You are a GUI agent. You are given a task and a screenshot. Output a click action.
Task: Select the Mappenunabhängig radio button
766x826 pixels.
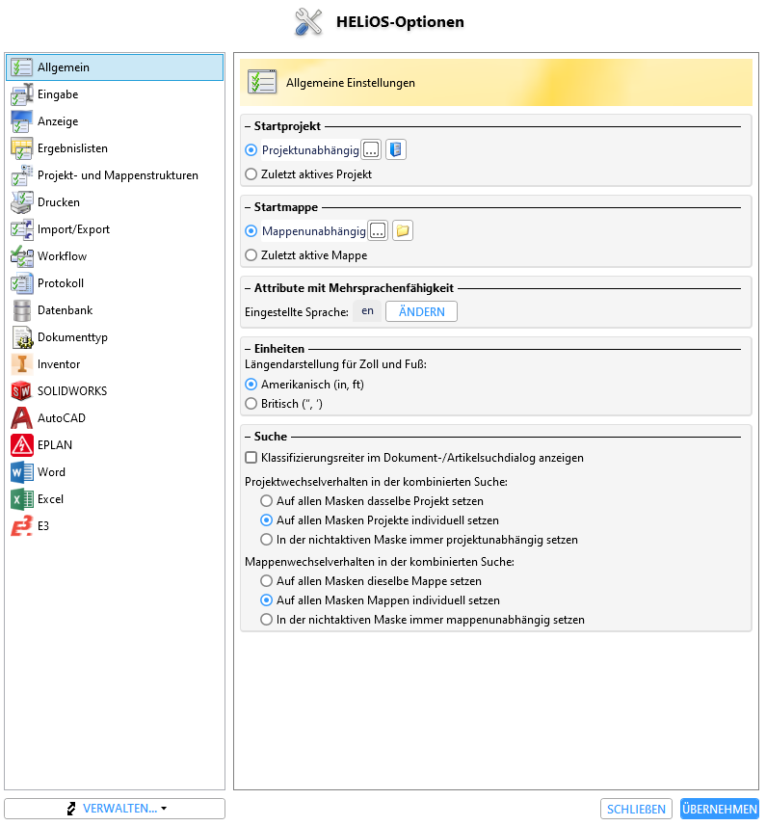[251, 230]
